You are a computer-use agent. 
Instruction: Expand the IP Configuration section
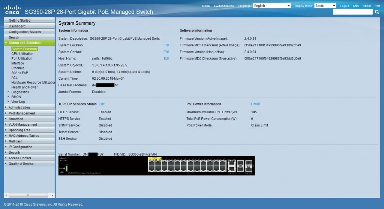tap(29, 147)
